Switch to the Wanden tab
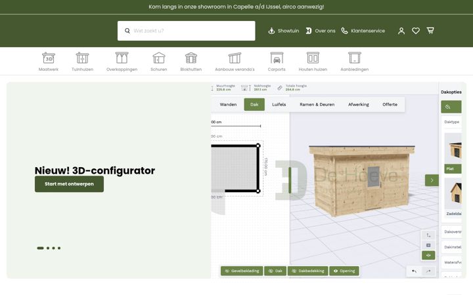The height and width of the screenshot is (295, 473). (x=228, y=104)
